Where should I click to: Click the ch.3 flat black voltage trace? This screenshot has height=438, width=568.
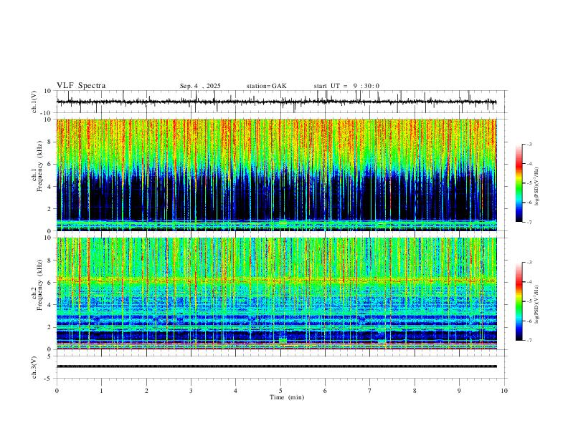276,366
